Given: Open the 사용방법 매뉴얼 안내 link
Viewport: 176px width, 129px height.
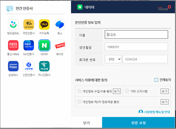Looking at the screenshot, I should 157,112.
